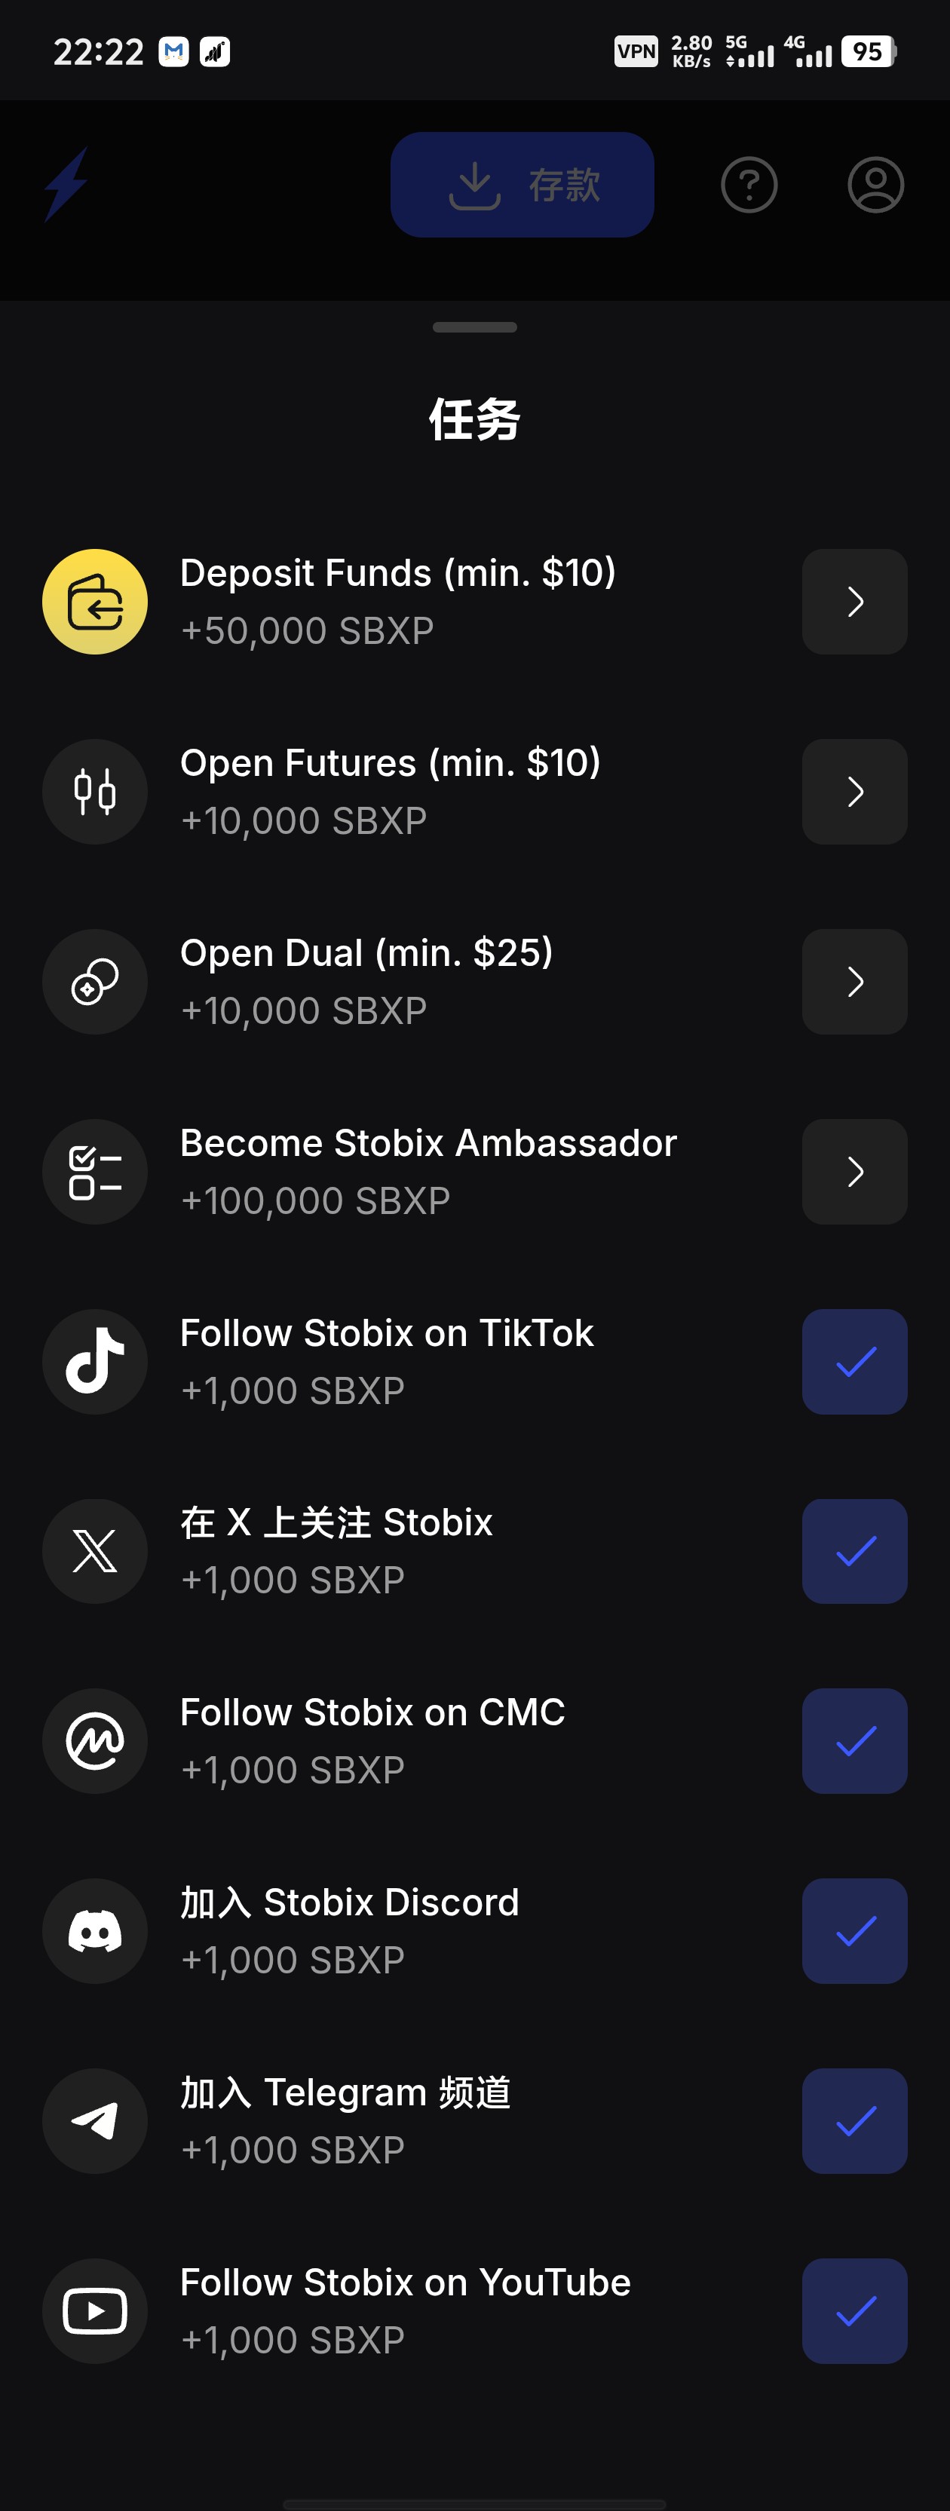Toggle the checkmark for Follow Stobix on TikTok

pos(854,1362)
